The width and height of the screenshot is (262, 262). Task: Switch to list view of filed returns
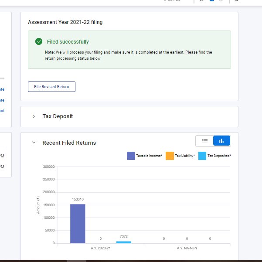click(204, 141)
